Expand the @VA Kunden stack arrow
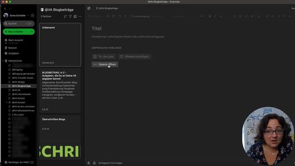Image resolution: width=295 pixels, height=166 pixels. pyautogui.click(x=7, y=102)
